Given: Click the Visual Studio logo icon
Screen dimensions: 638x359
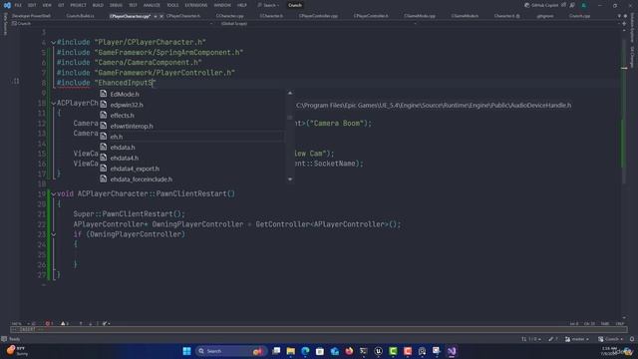Looking at the screenshot, I should point(7,5).
